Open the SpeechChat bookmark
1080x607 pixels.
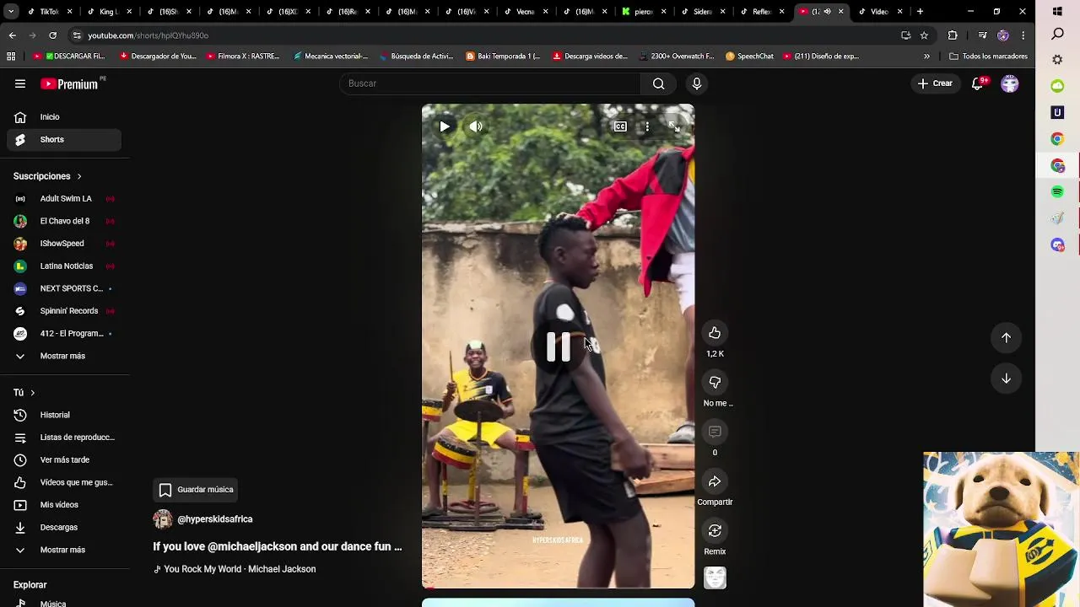point(749,56)
